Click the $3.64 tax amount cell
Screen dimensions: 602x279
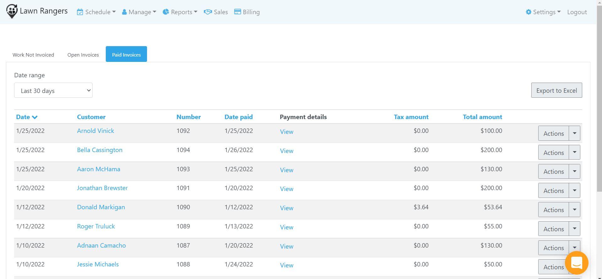pyautogui.click(x=421, y=207)
